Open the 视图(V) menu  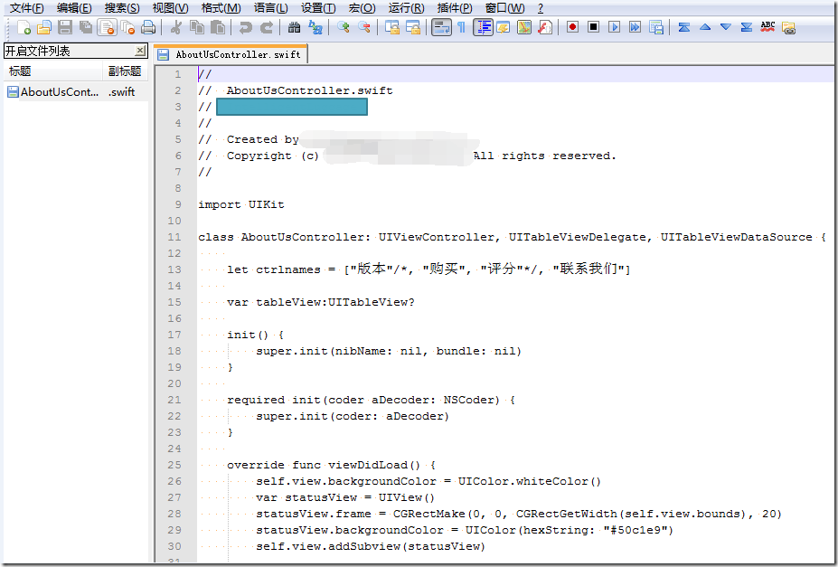(x=171, y=8)
